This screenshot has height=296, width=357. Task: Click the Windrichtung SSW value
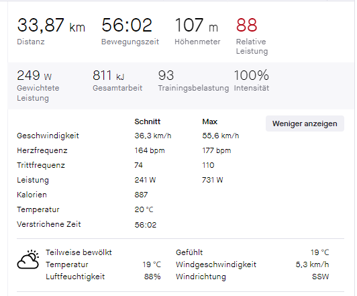click(x=320, y=277)
